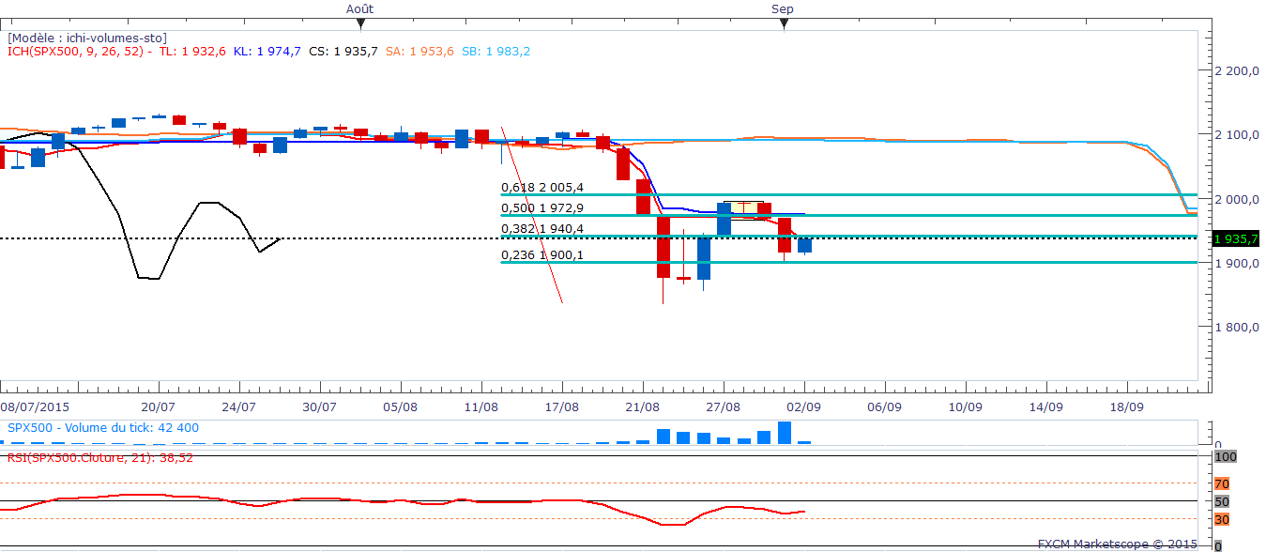Screen dimensions: 1266x552
Task: Click the SB: 1 983,2 value
Action: click(495, 52)
